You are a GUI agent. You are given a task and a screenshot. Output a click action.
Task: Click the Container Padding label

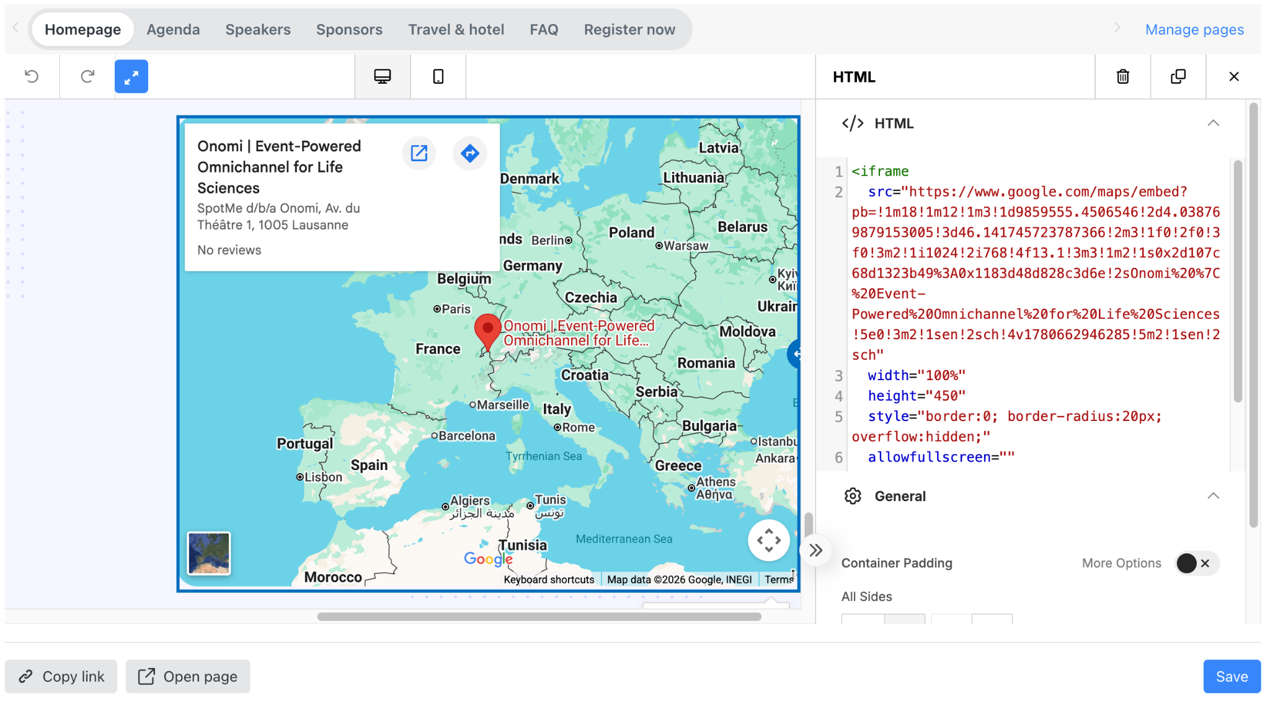pyautogui.click(x=897, y=563)
